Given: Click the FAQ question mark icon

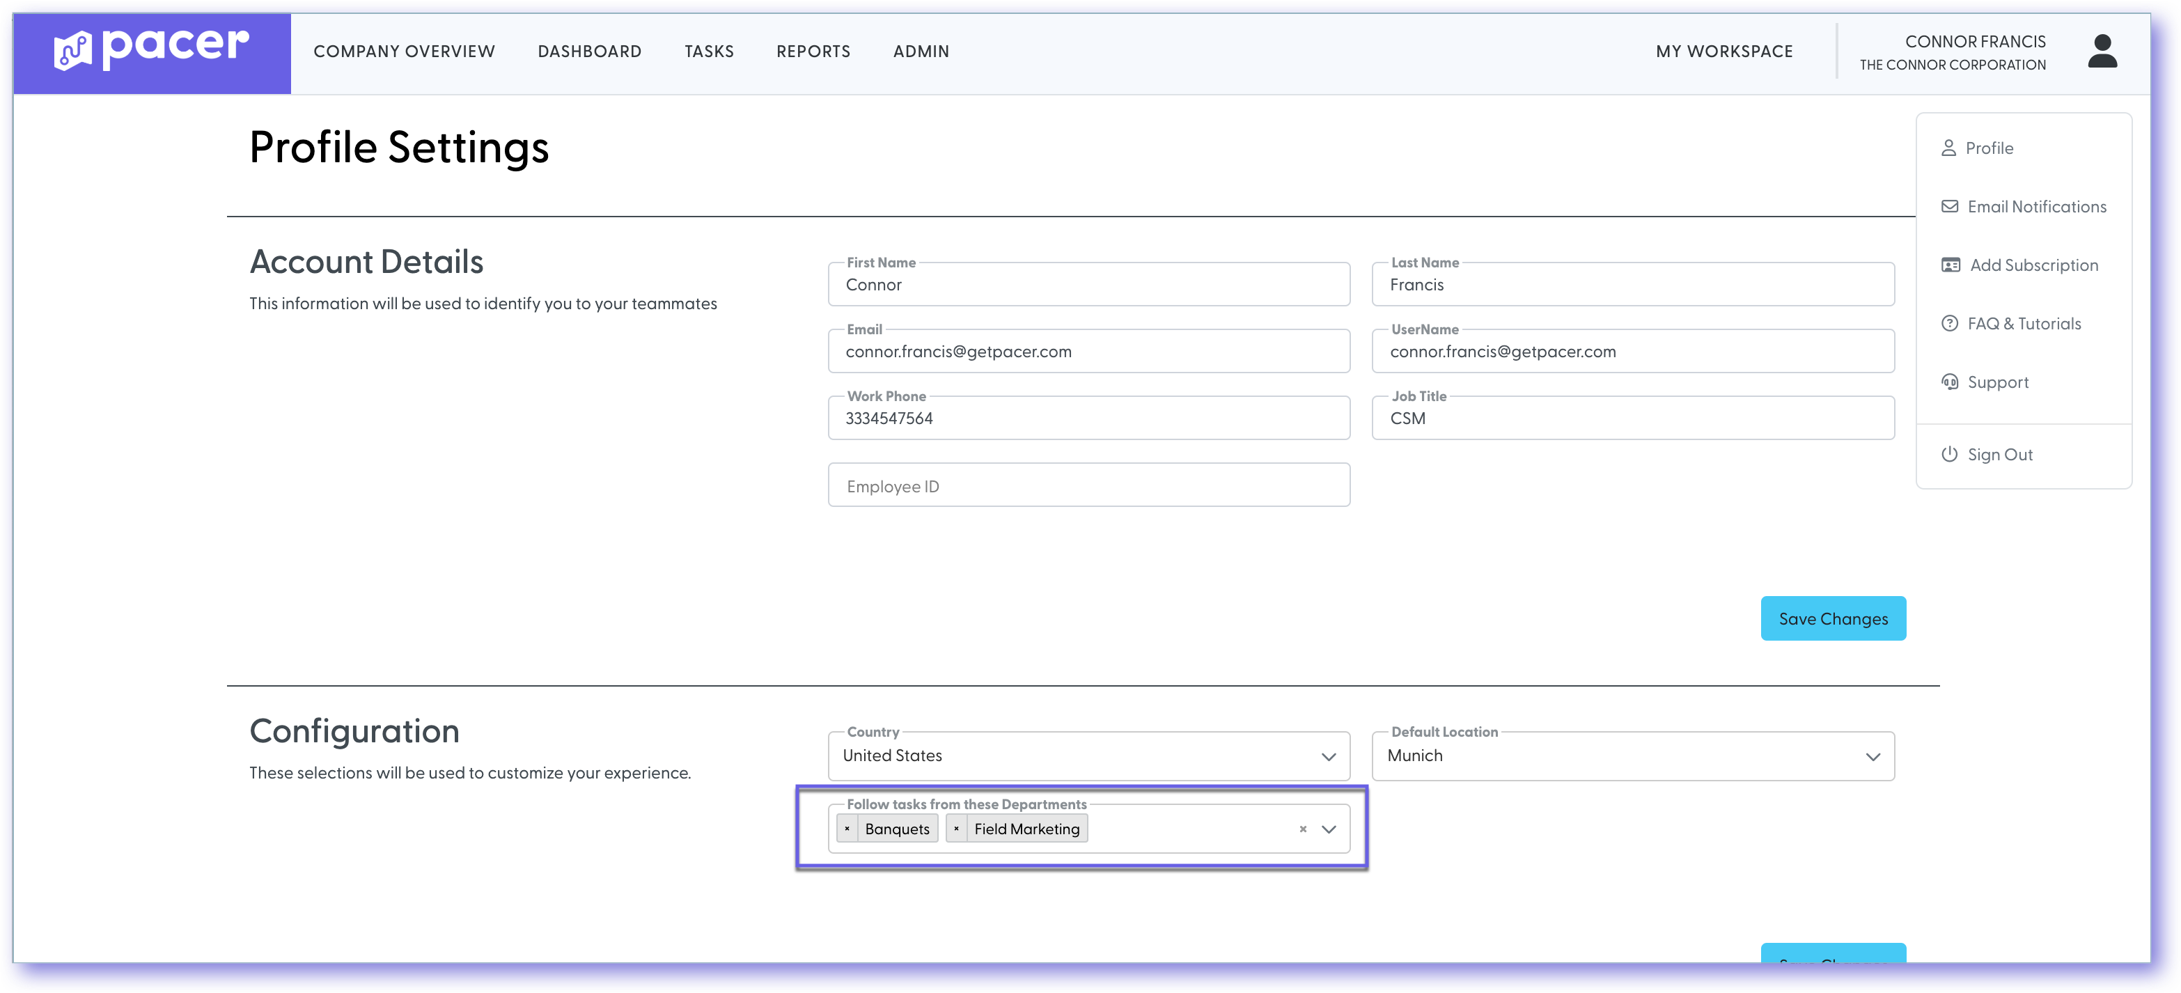Looking at the screenshot, I should 1949,323.
